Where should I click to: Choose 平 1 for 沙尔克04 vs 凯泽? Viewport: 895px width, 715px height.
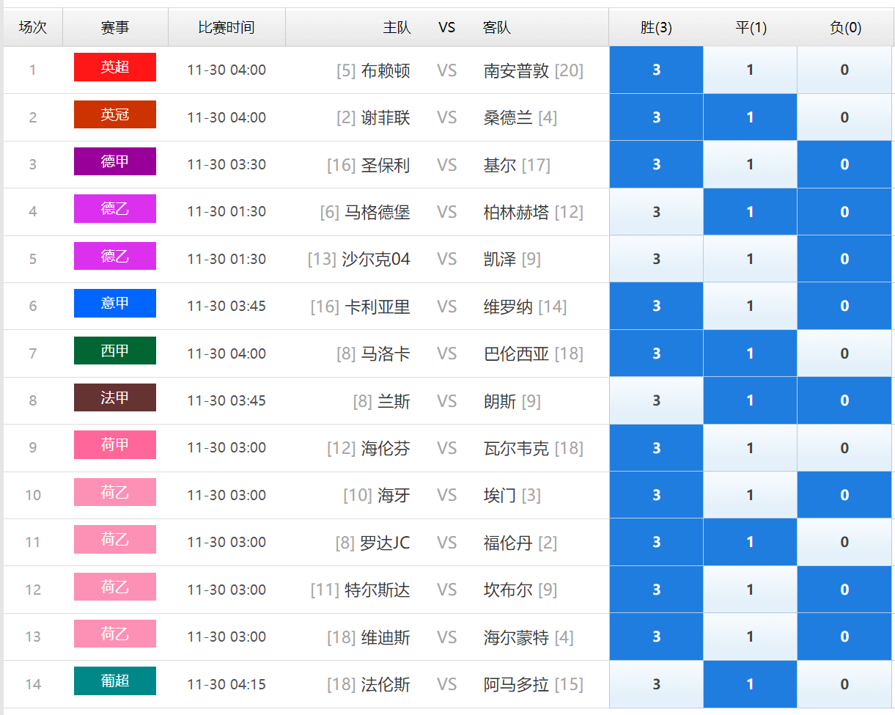pyautogui.click(x=750, y=259)
